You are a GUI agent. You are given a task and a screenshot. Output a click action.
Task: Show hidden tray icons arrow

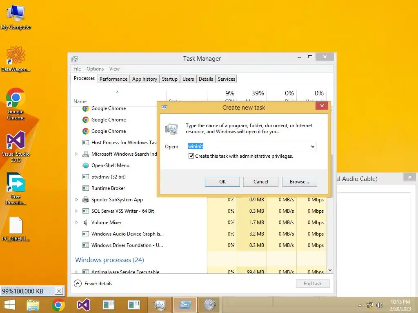pyautogui.click(x=360, y=305)
